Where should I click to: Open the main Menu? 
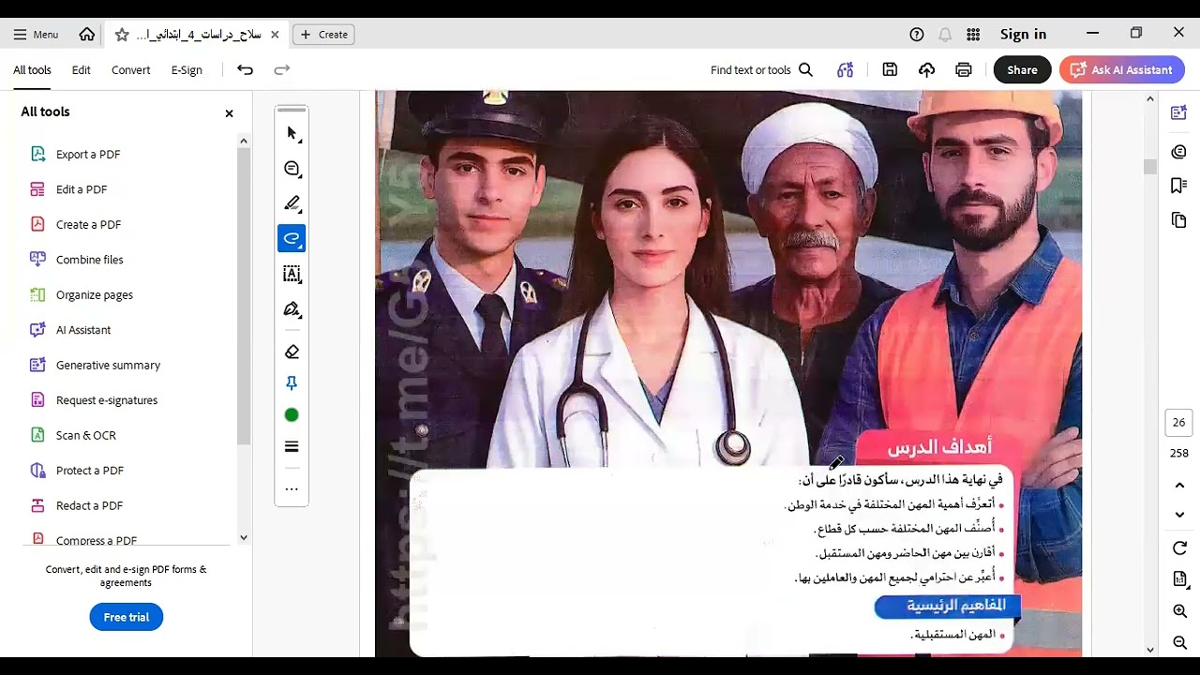tap(36, 34)
